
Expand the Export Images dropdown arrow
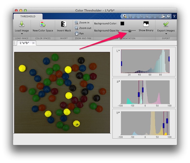point(166,34)
